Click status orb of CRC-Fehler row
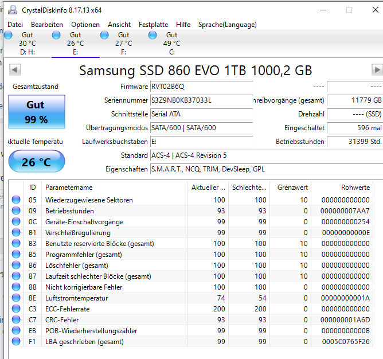The image size is (383, 359). (16, 319)
